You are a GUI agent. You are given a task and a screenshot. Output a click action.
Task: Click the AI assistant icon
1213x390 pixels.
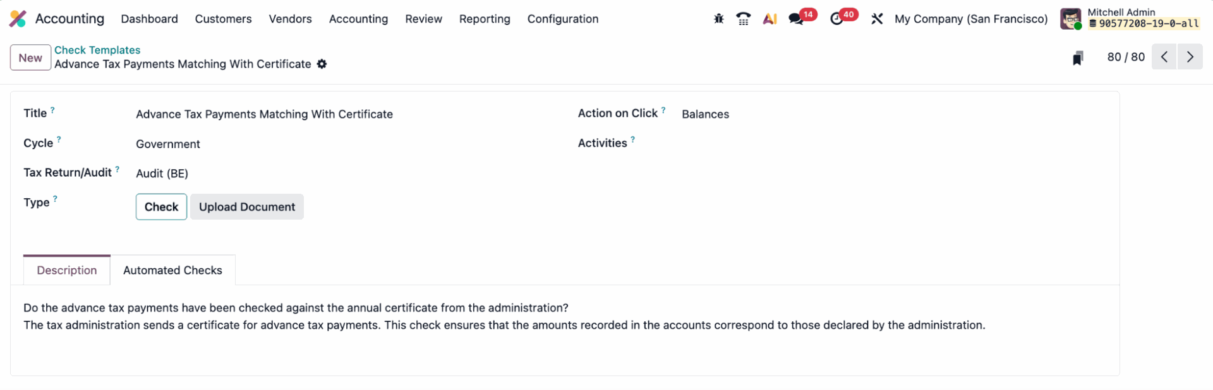coord(769,19)
